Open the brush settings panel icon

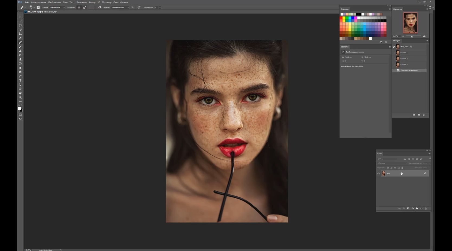tap(38, 7)
